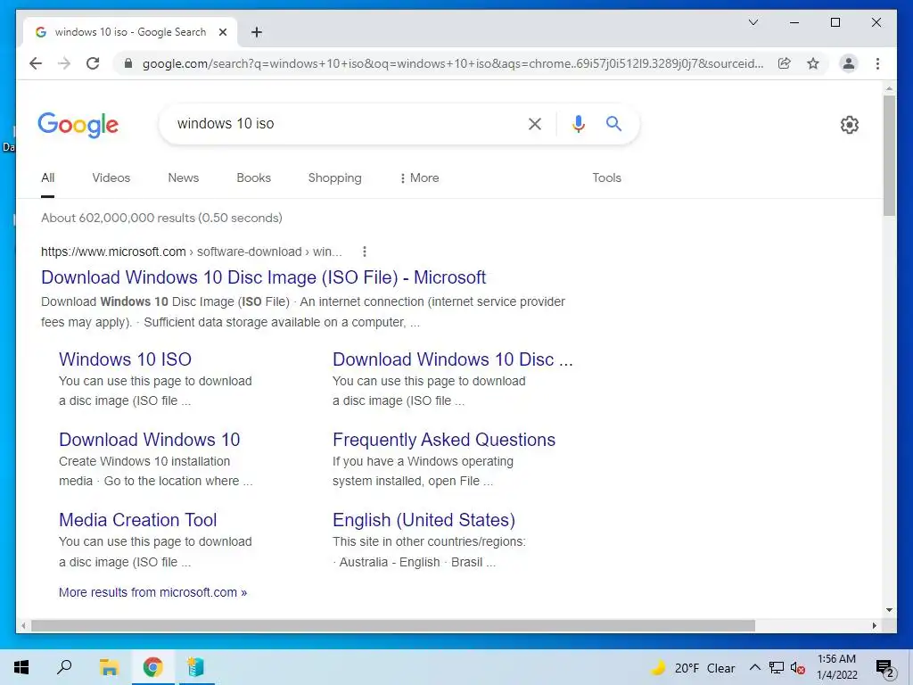Click the Google logo
Viewport: 913px width, 685px height.
point(78,125)
